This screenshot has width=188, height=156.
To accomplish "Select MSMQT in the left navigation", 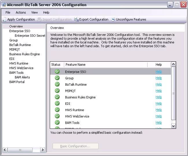I will pos(14,49).
